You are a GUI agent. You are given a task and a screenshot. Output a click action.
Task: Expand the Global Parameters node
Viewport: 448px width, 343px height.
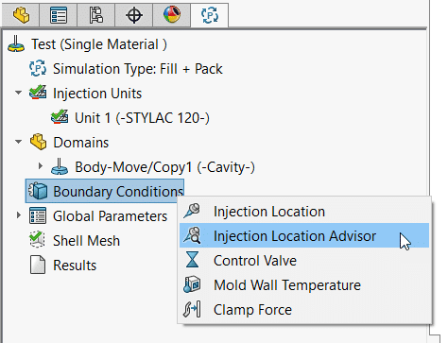click(19, 215)
